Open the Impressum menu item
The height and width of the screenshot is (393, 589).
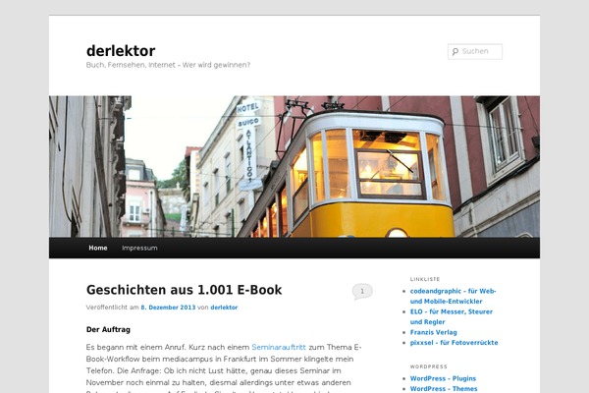(139, 248)
